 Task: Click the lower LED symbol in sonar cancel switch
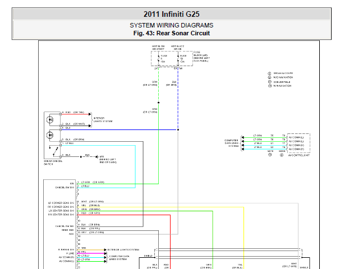click(50, 135)
